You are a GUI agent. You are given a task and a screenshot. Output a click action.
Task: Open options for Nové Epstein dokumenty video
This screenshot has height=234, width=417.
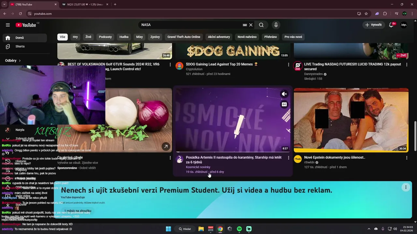click(407, 158)
